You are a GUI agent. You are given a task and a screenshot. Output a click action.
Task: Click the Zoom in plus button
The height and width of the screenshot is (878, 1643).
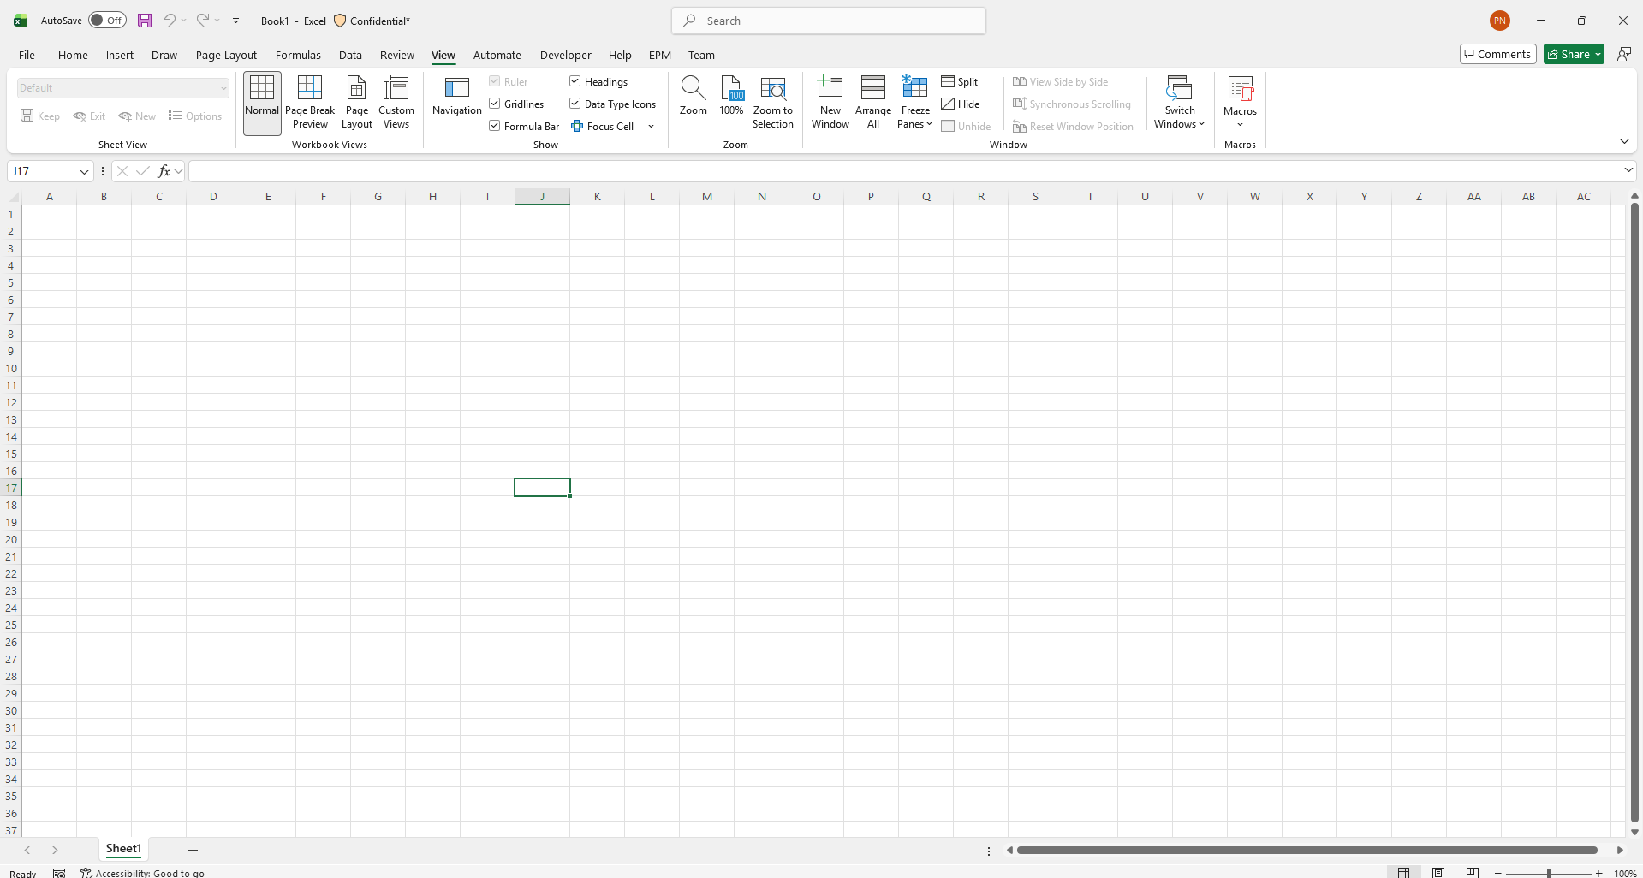(x=1598, y=873)
